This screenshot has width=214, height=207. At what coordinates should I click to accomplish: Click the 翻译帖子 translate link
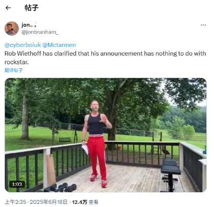click(14, 70)
